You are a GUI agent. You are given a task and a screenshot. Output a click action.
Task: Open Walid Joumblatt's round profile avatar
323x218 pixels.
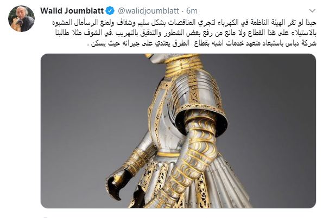21,18
